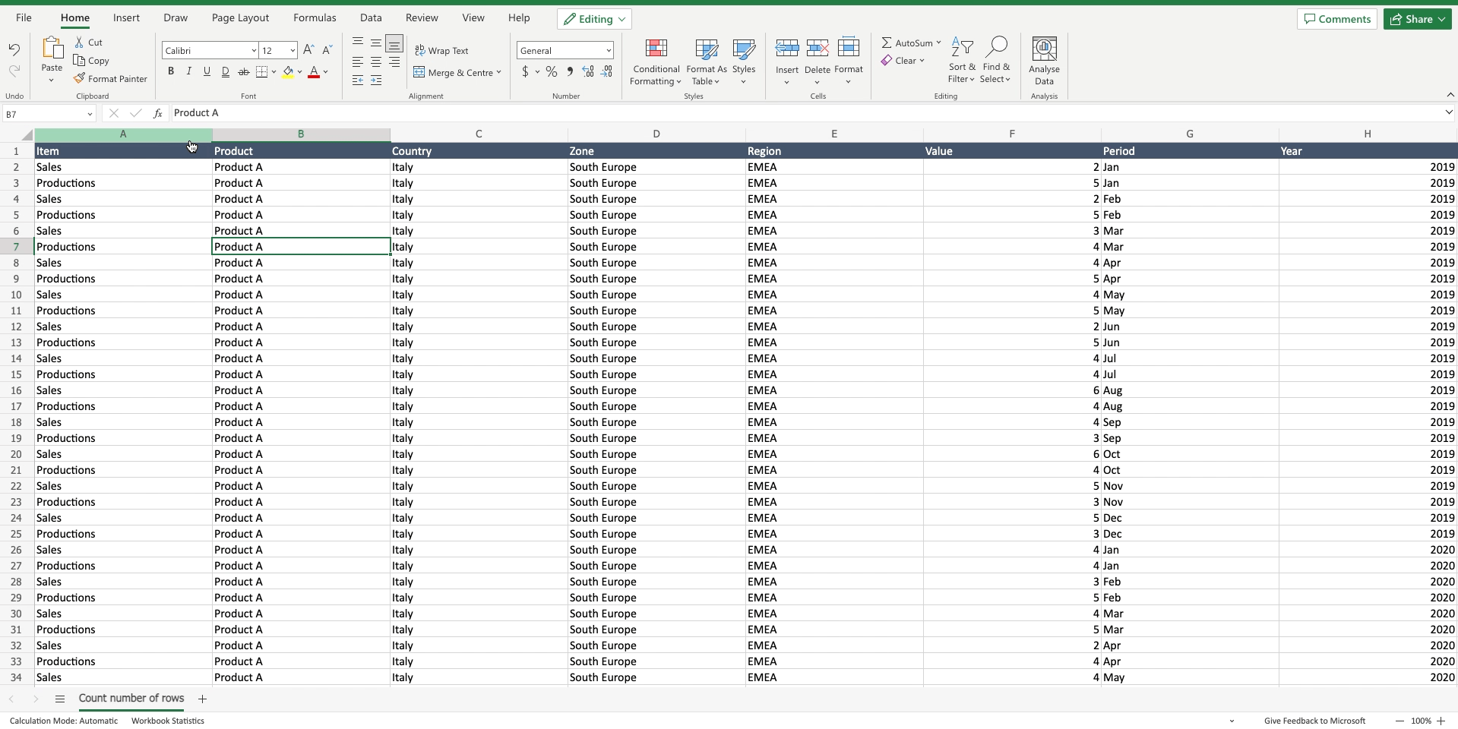Viewport: 1458px width, 729px height.
Task: Click the Undo icon
Action: [x=14, y=49]
